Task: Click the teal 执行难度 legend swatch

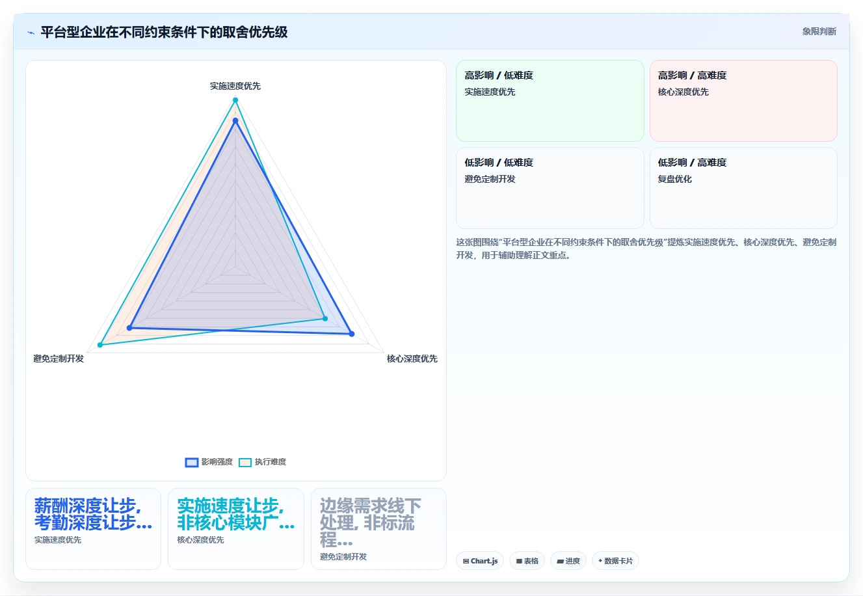Action: (x=245, y=463)
